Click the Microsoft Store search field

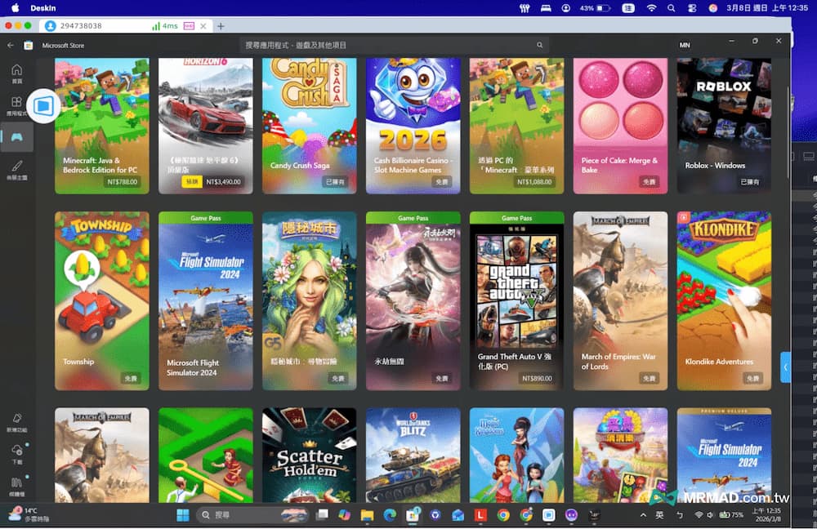[x=394, y=45]
